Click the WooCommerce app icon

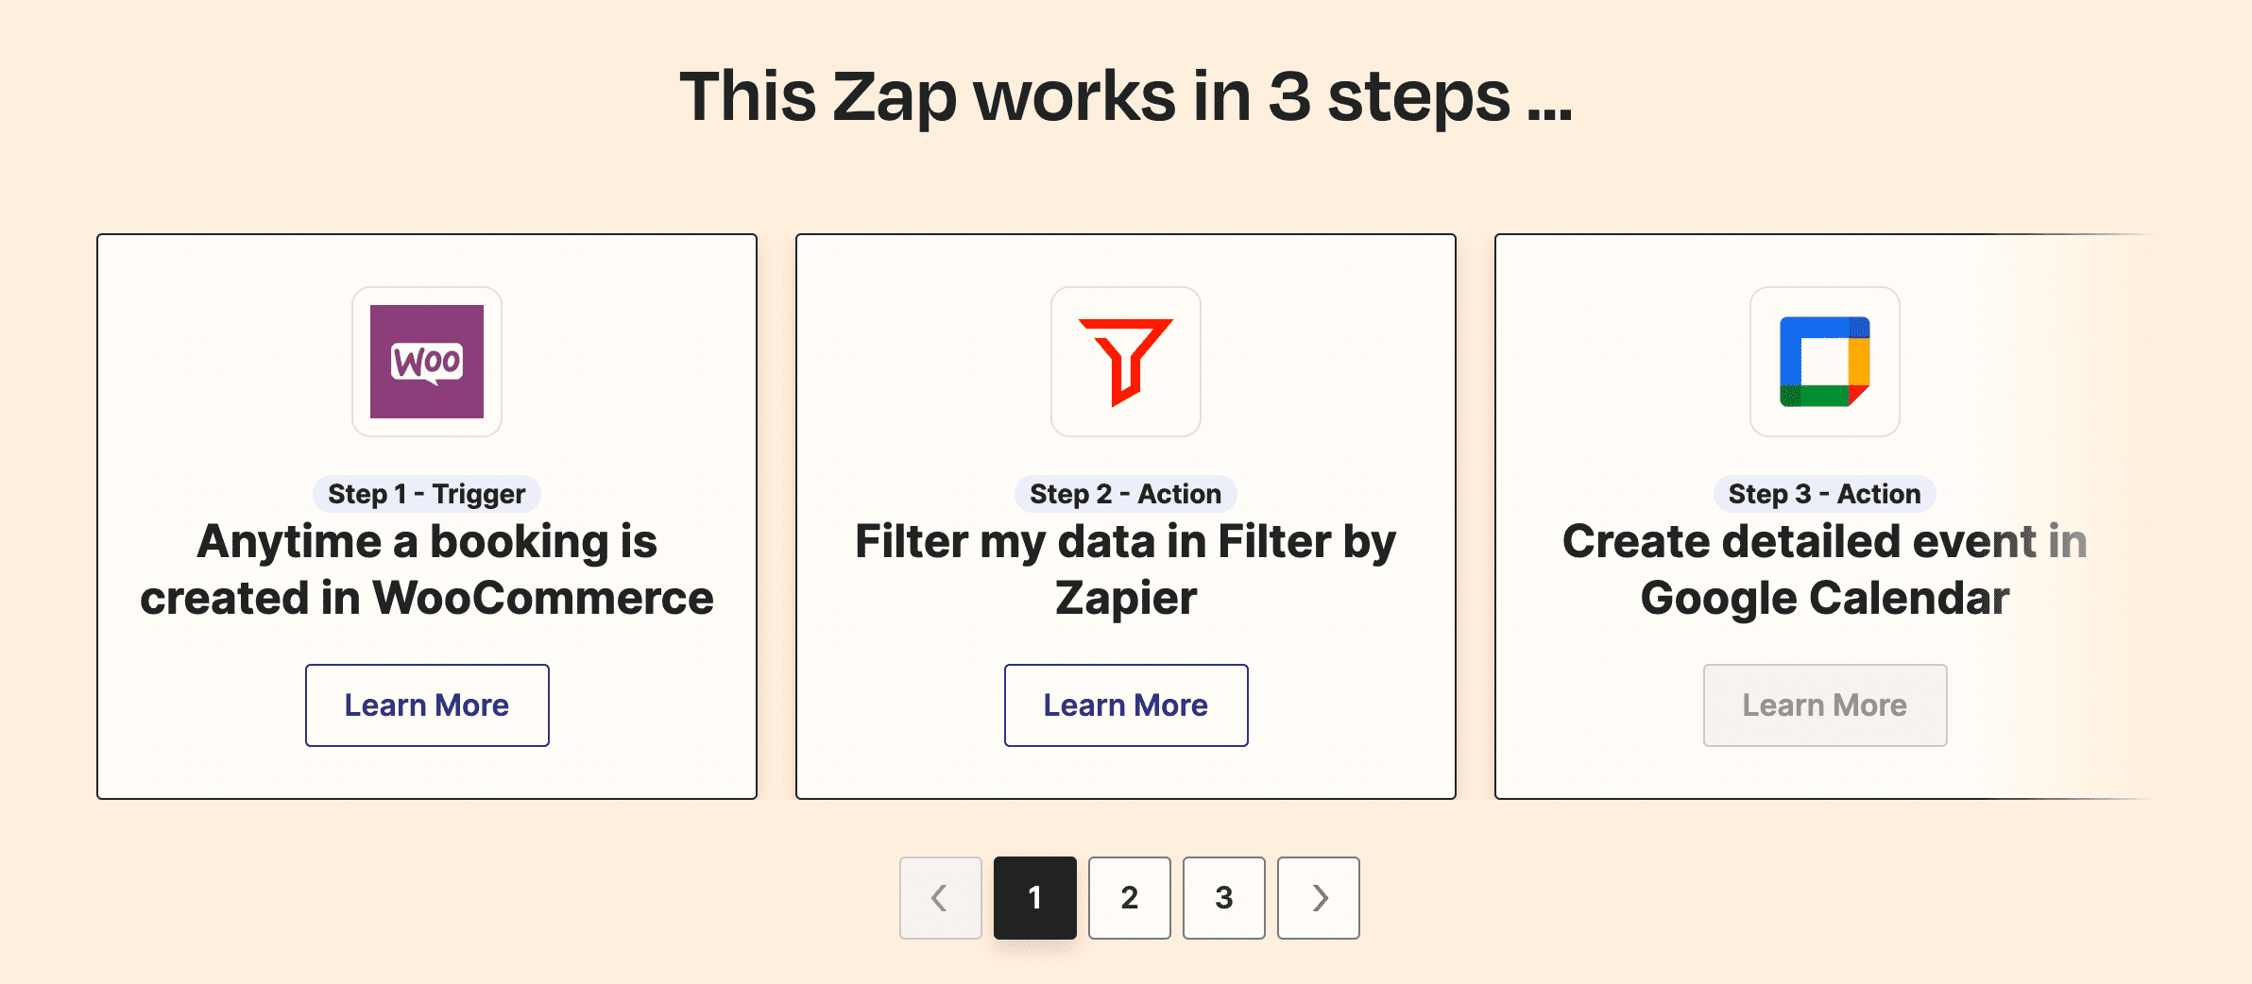(427, 362)
